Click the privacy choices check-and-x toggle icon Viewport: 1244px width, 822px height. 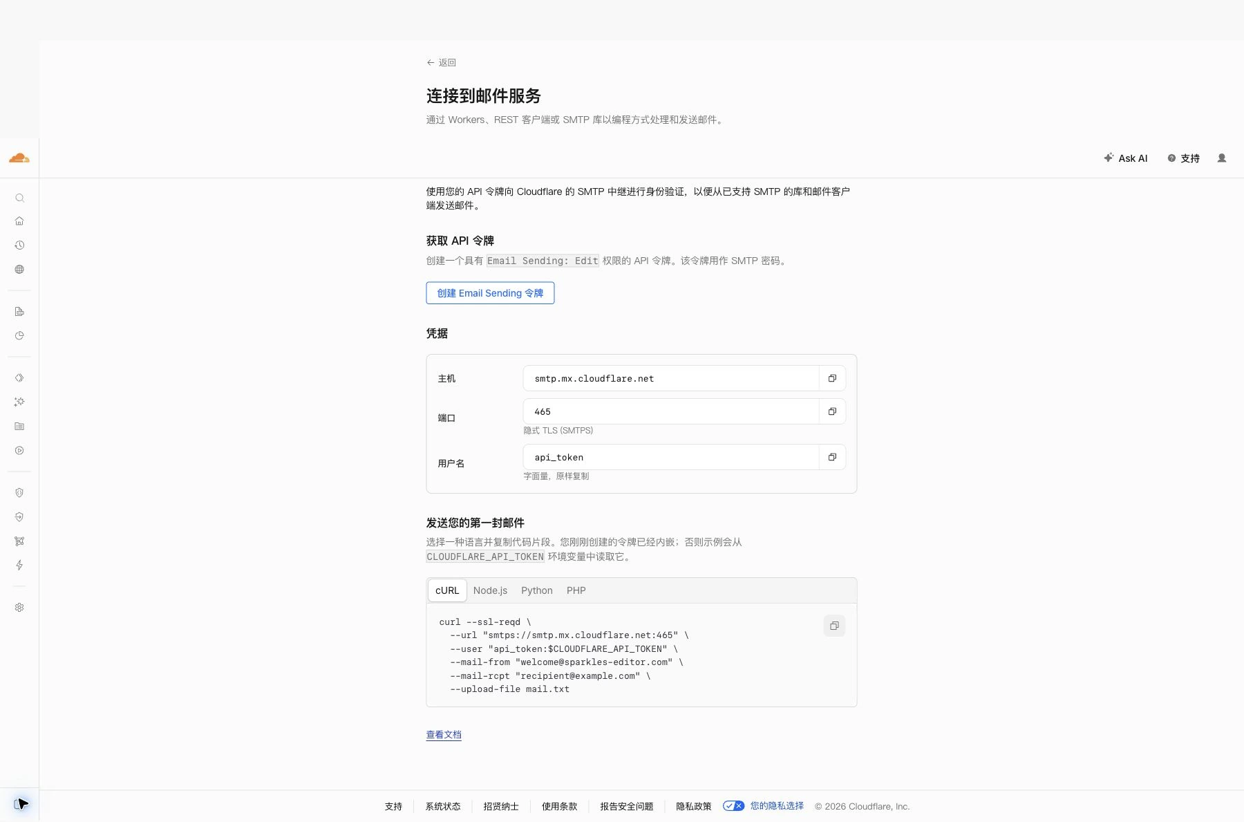click(733, 806)
